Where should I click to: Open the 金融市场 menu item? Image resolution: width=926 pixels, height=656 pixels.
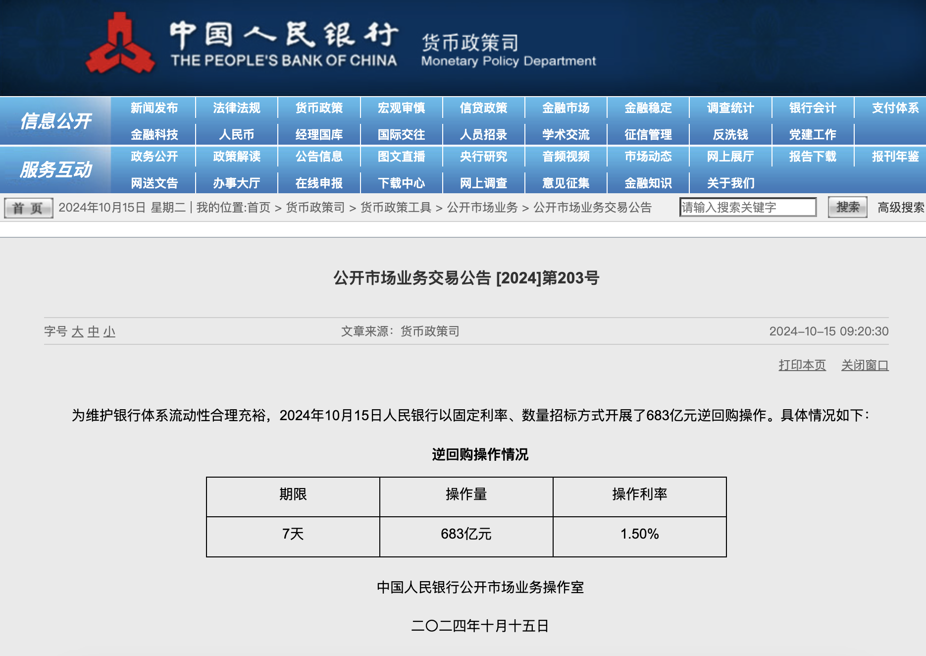[x=566, y=108]
